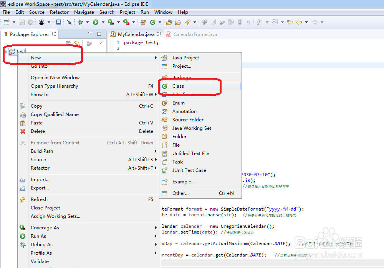Open the File menu
This screenshot has height=268, width=384.
(x=6, y=12)
